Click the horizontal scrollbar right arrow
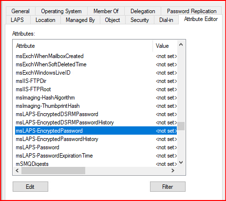 [x=173, y=171]
